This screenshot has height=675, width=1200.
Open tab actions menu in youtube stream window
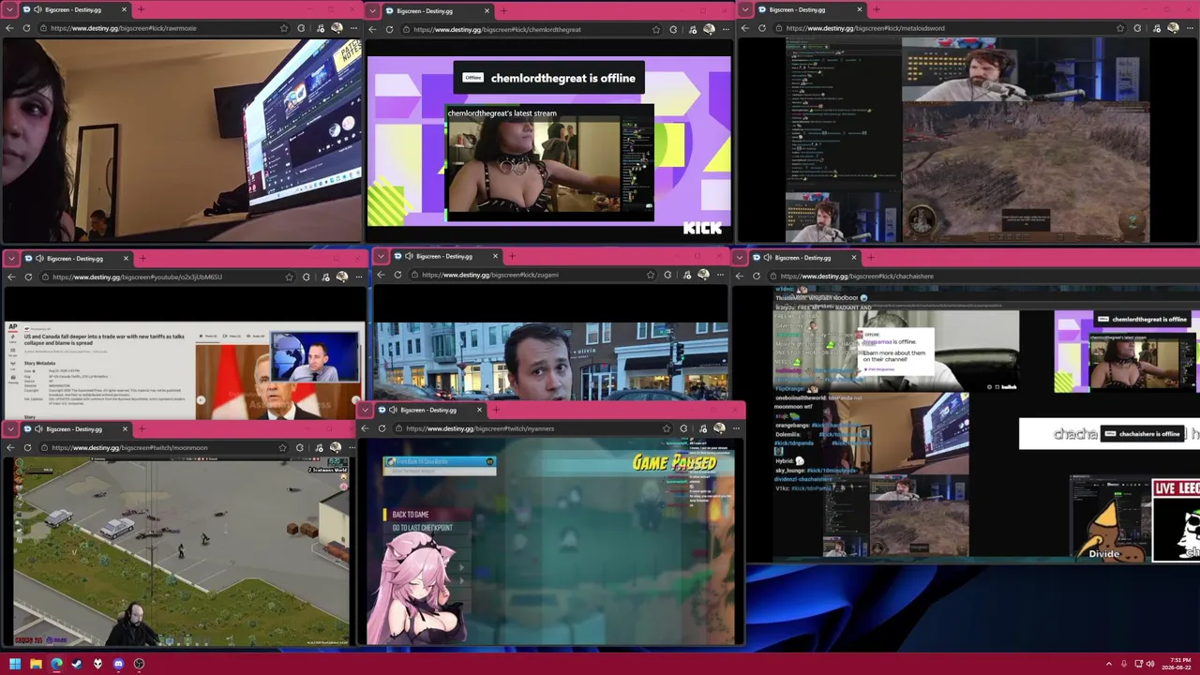(x=11, y=258)
